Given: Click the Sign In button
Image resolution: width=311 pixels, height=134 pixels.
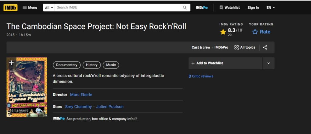Looking at the screenshot, I should [x=253, y=8].
